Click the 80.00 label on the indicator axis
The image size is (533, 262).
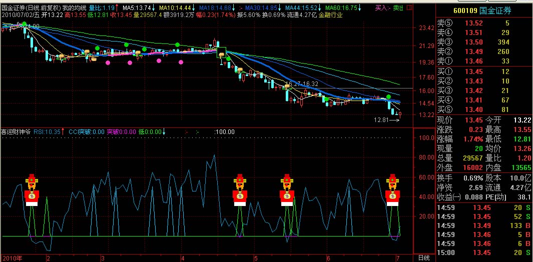click(425, 157)
